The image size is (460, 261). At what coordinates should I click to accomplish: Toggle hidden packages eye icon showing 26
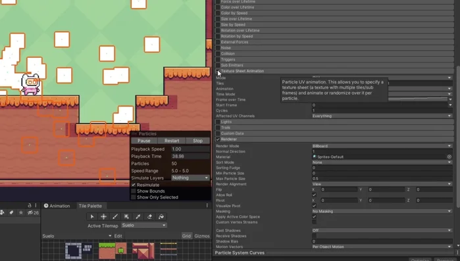[33, 212]
